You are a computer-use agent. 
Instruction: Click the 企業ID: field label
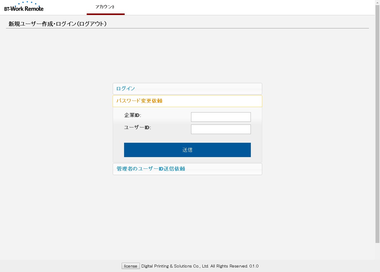coord(132,115)
